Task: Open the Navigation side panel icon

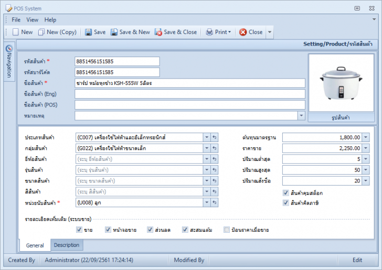Action: coord(9,48)
